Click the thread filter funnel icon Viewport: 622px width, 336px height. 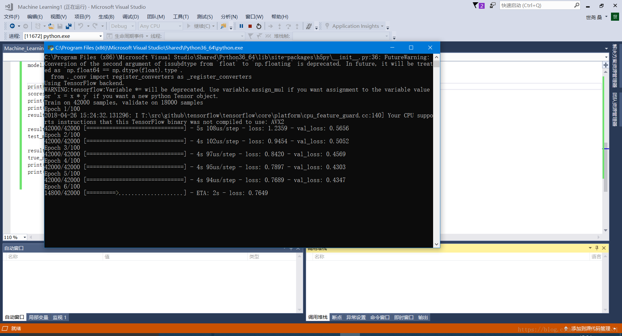(250, 36)
